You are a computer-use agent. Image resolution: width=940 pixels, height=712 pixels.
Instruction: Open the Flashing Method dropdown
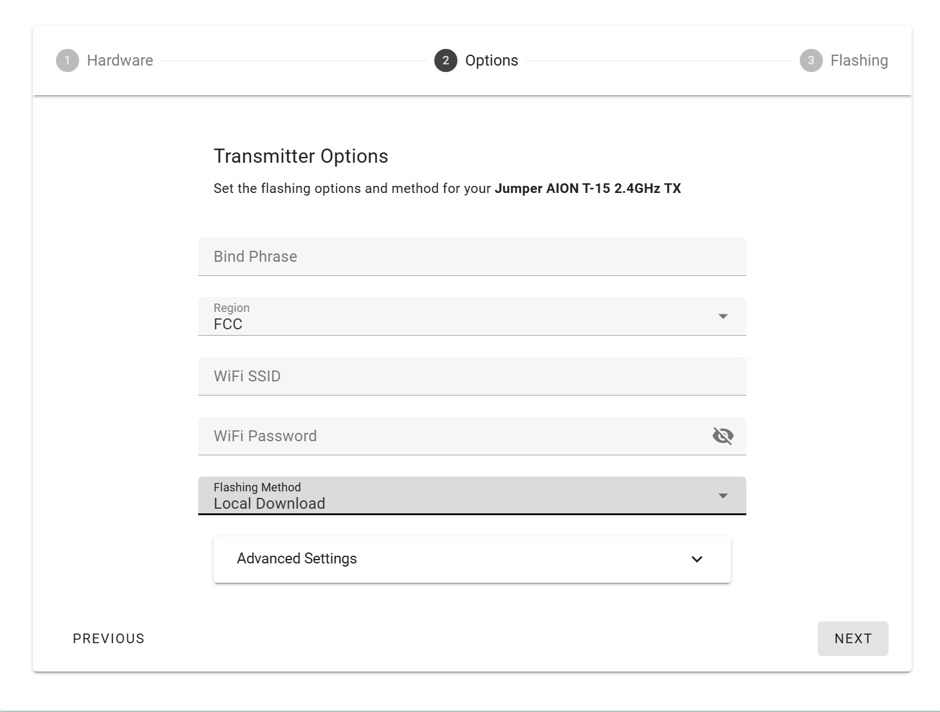[472, 496]
